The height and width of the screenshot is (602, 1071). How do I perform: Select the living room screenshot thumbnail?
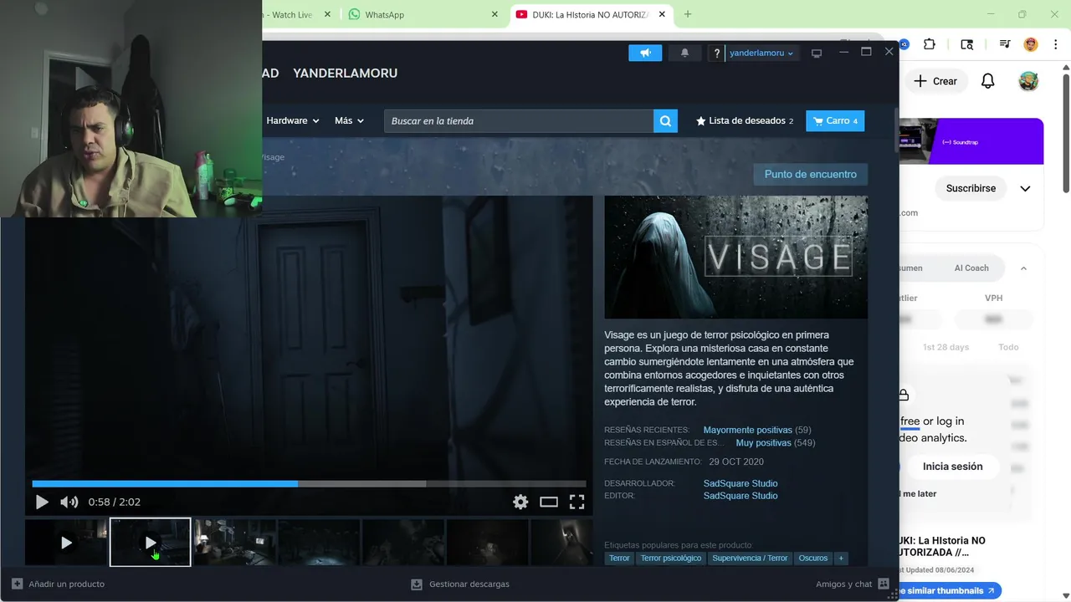coord(235,543)
